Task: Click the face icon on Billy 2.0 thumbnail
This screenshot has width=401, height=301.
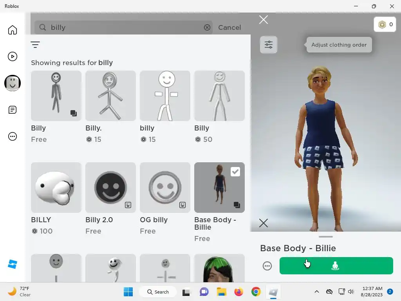Action: coord(128,205)
